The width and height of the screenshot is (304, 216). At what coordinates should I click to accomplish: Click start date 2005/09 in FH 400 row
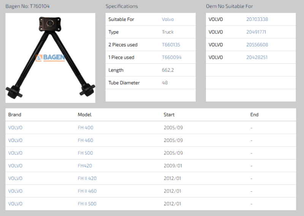[x=173, y=128]
